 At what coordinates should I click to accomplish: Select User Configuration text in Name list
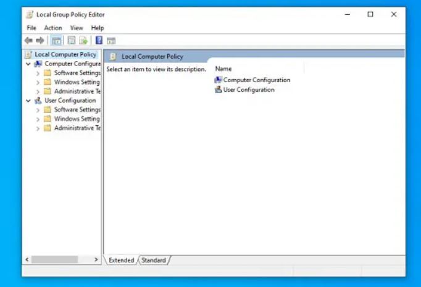pyautogui.click(x=249, y=89)
